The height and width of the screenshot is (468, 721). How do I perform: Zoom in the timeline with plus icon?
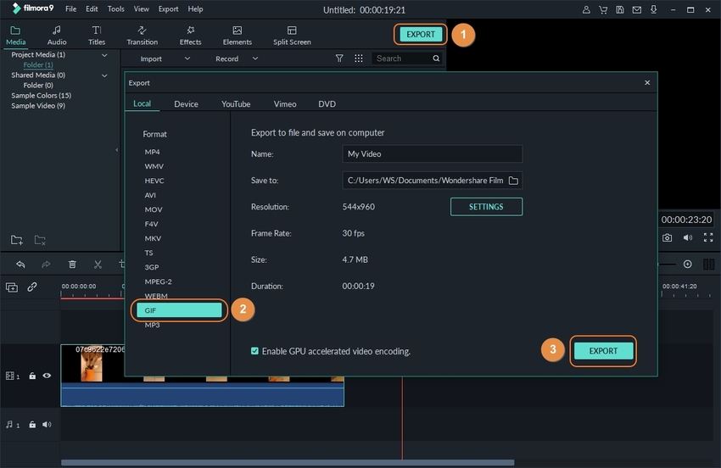(687, 265)
